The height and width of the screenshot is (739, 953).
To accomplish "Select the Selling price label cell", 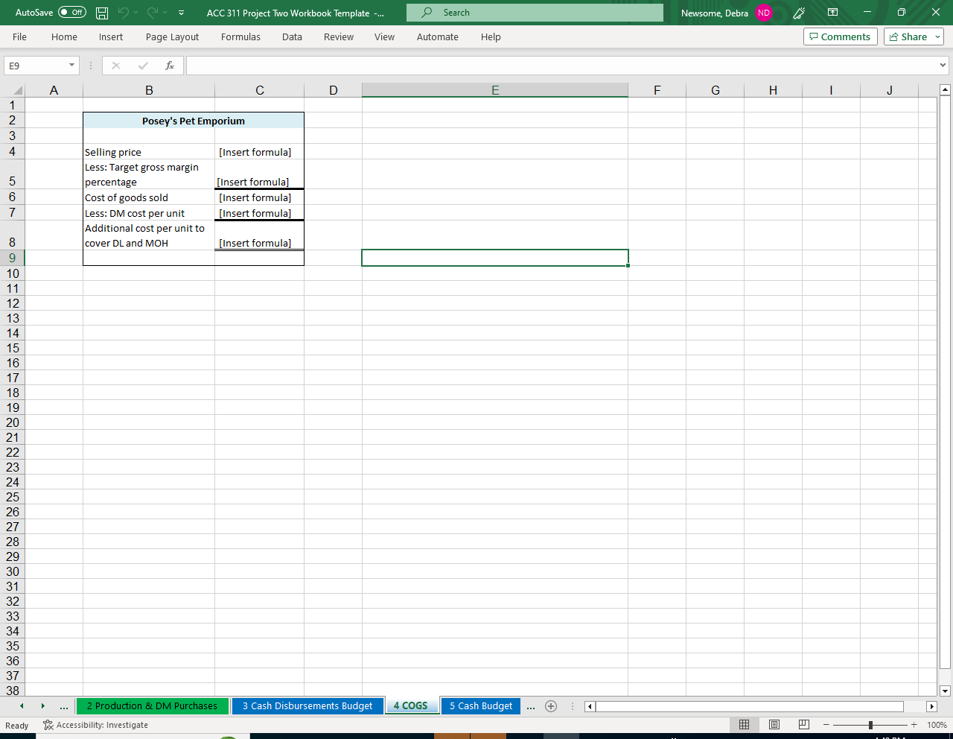I will click(149, 152).
